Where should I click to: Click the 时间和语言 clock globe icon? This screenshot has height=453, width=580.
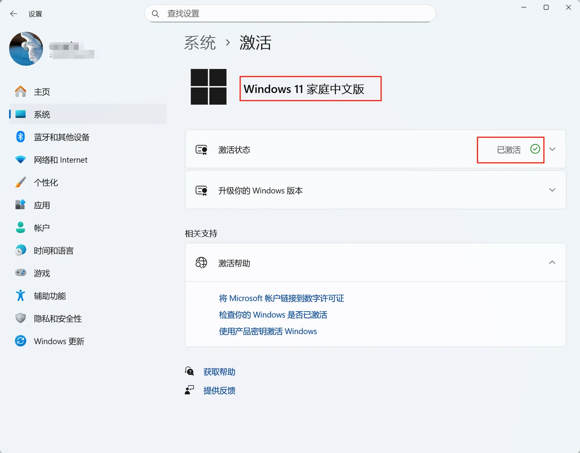point(20,250)
